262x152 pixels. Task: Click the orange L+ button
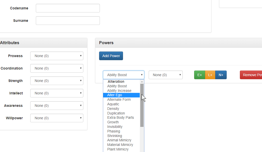(210, 75)
